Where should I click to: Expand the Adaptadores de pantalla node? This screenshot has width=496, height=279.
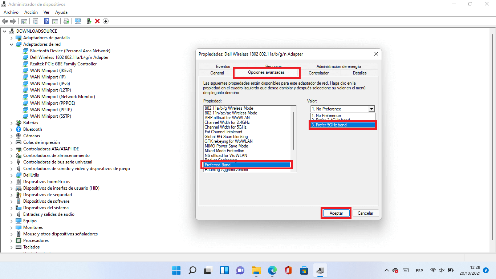click(x=11, y=38)
